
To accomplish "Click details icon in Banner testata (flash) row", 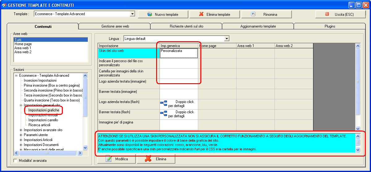I will (164, 114).
